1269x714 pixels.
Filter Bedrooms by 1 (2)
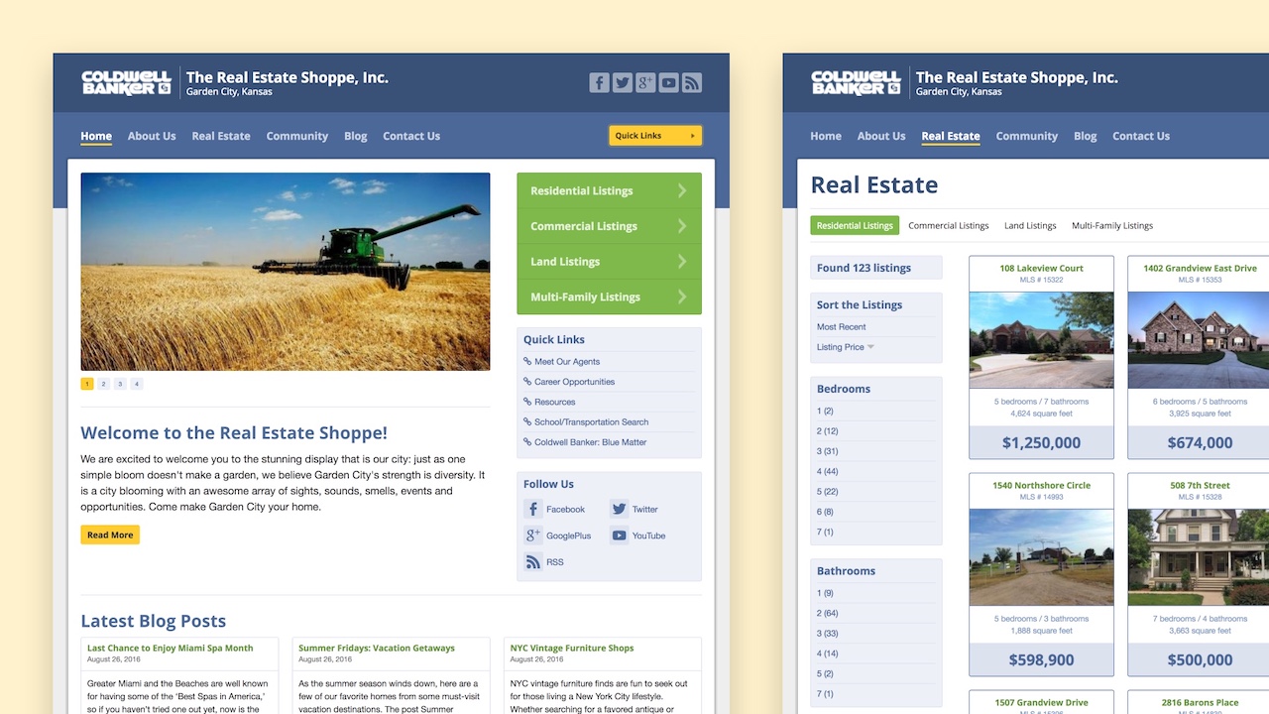pos(825,411)
